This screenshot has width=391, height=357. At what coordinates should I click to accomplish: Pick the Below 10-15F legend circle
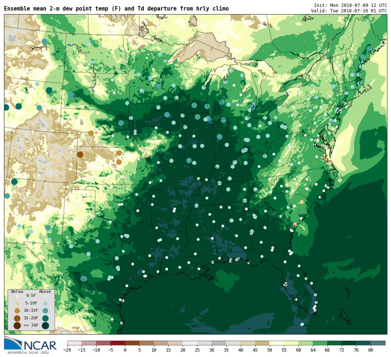coord(17,311)
